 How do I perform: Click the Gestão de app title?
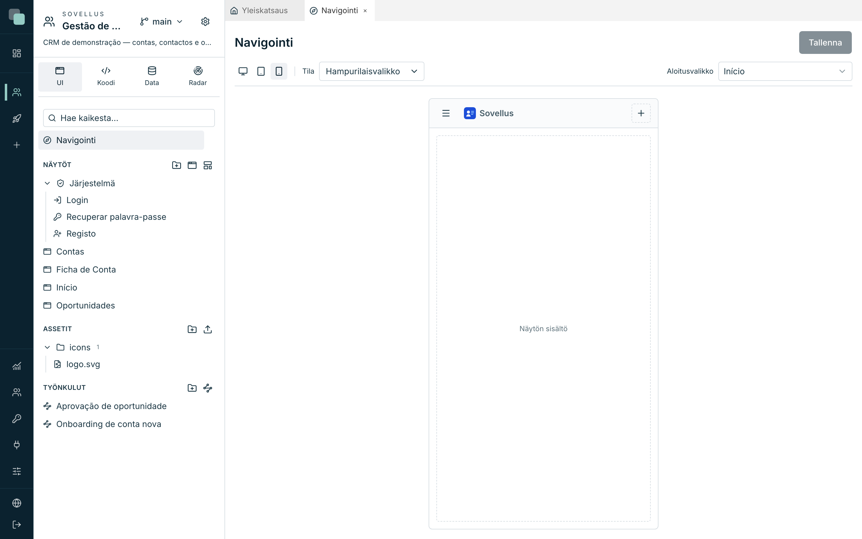pyautogui.click(x=91, y=26)
